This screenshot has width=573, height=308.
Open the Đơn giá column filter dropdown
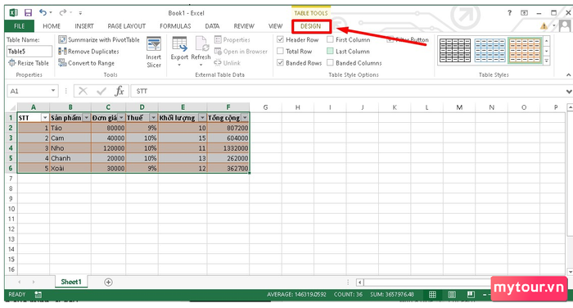pyautogui.click(x=121, y=118)
